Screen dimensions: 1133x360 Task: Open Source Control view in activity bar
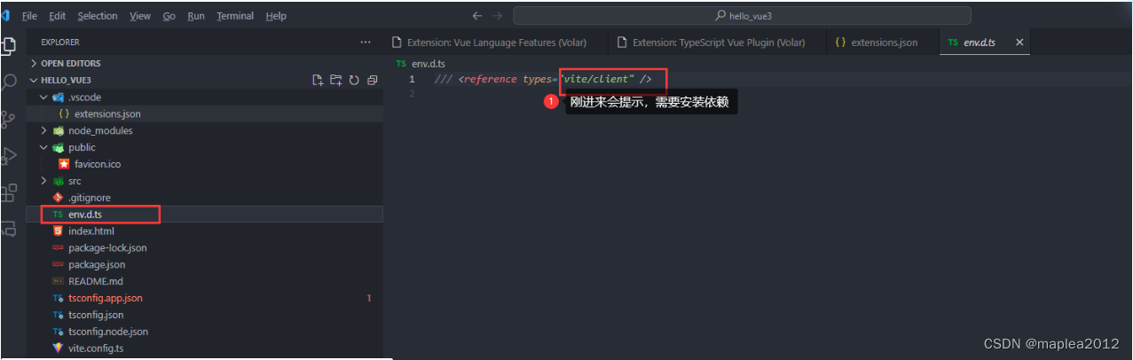[9, 119]
